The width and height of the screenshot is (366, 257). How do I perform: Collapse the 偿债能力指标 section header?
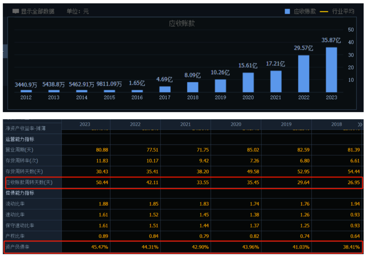click(20, 193)
